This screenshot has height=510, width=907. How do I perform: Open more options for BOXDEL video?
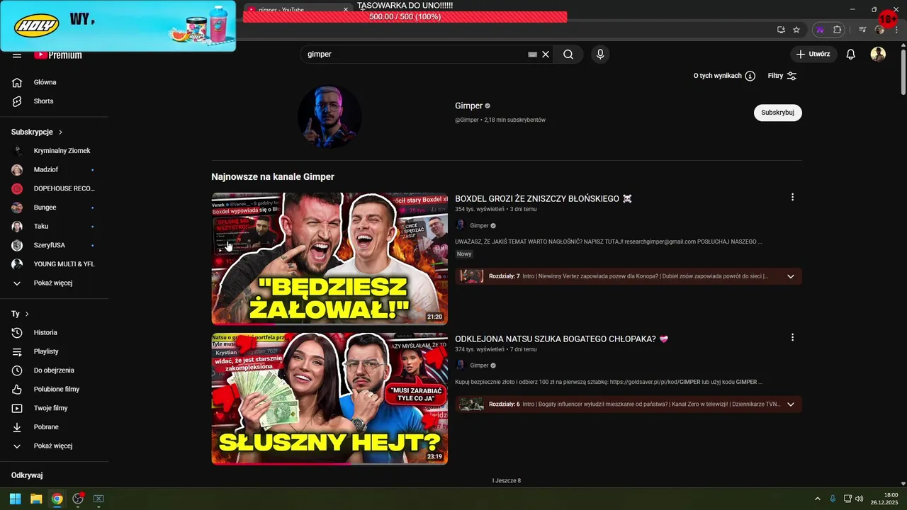792,198
